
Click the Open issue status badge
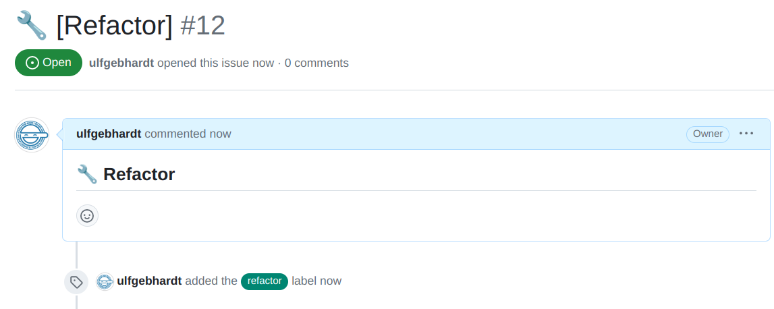point(49,63)
